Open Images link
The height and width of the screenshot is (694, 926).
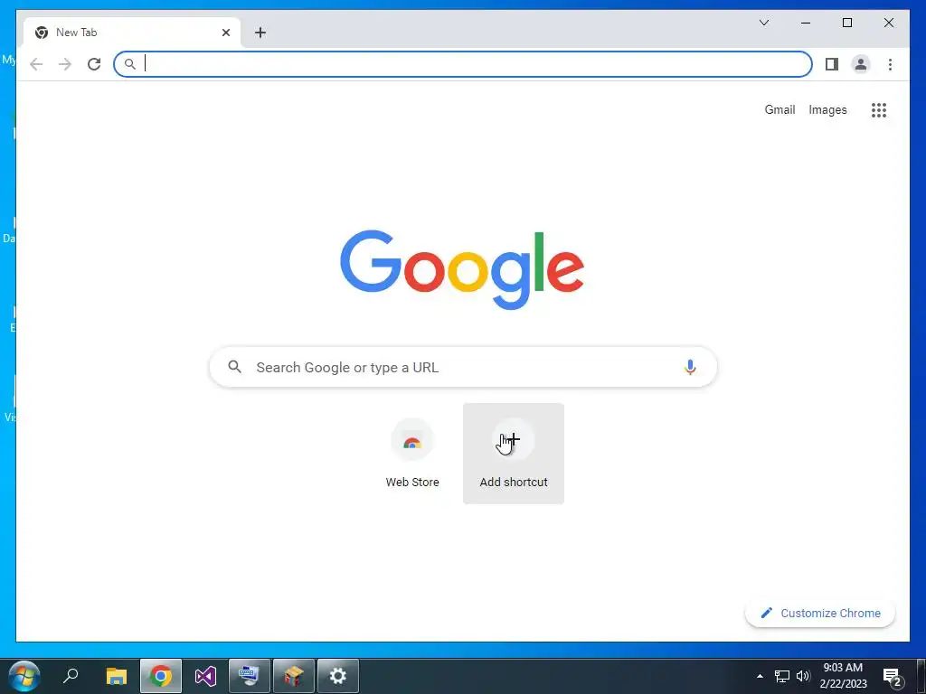click(x=827, y=109)
